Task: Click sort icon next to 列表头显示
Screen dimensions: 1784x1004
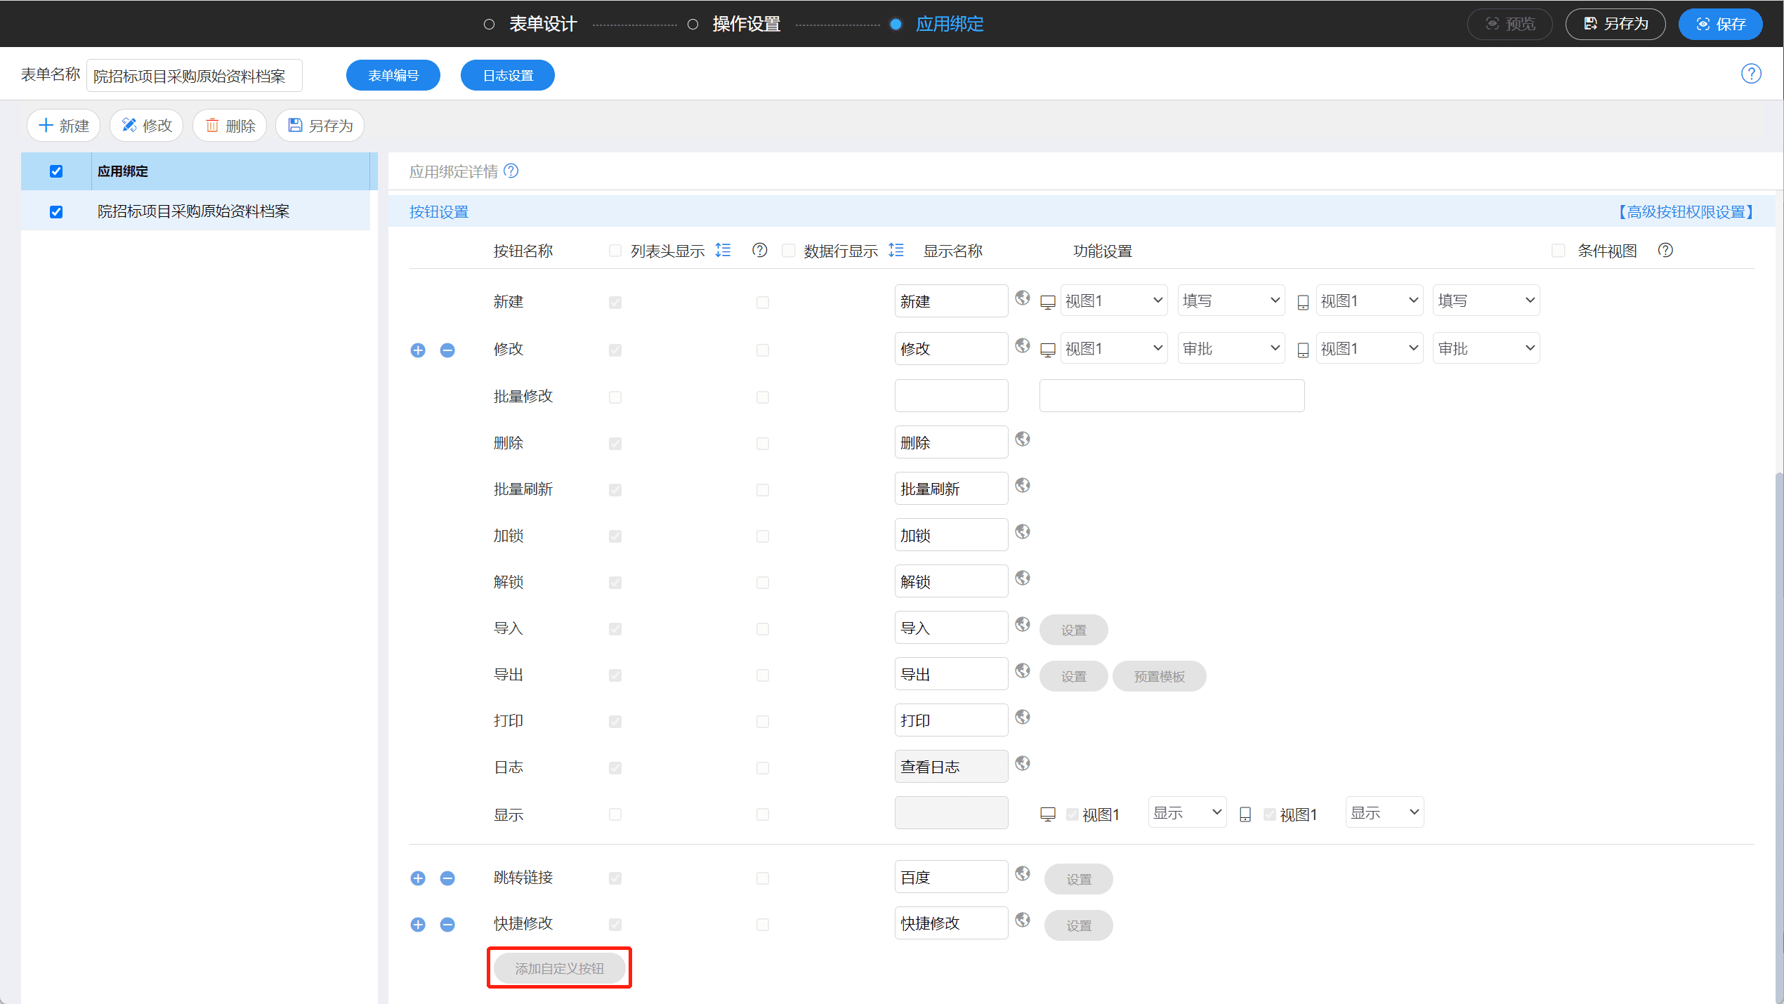Action: 723,250
